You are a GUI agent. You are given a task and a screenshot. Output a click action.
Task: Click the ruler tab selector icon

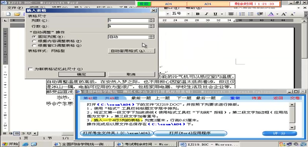click(5, 20)
